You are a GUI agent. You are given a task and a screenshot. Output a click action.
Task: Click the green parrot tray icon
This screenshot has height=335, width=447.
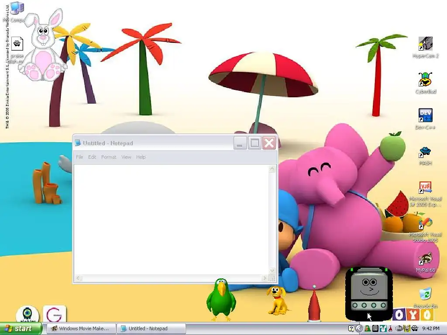(368, 329)
